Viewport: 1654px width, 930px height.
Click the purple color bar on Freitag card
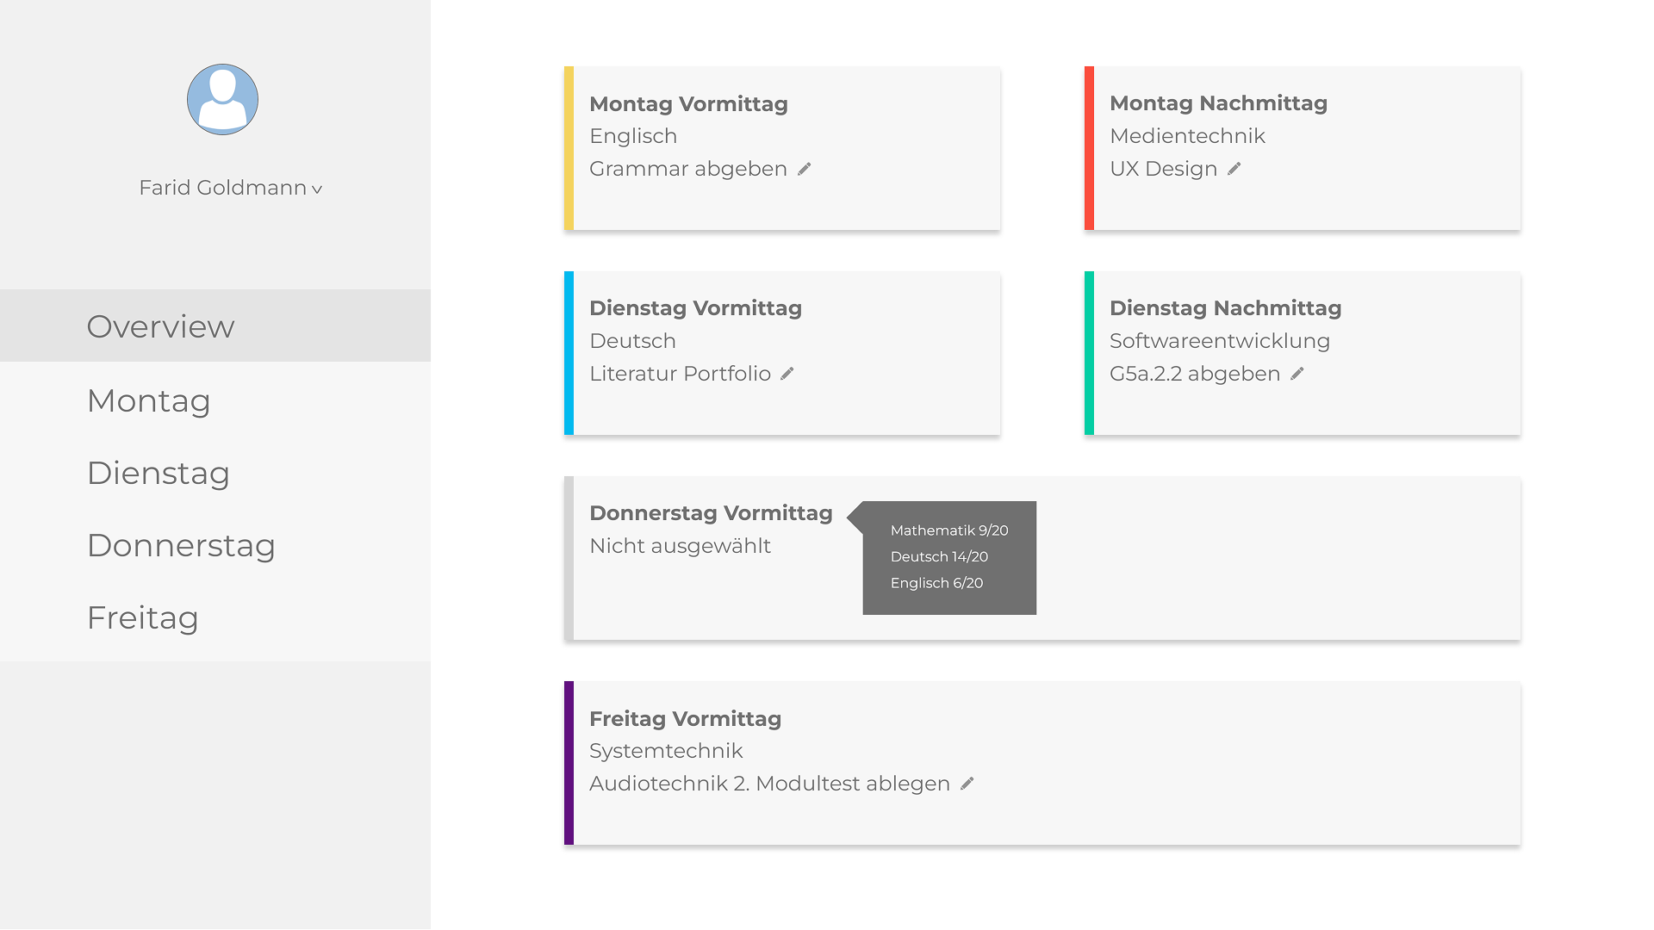569,763
